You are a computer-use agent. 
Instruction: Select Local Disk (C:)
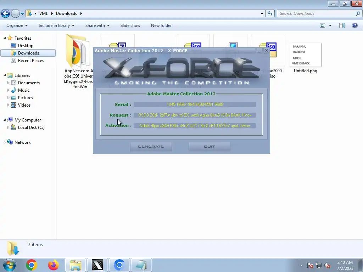[31, 127]
